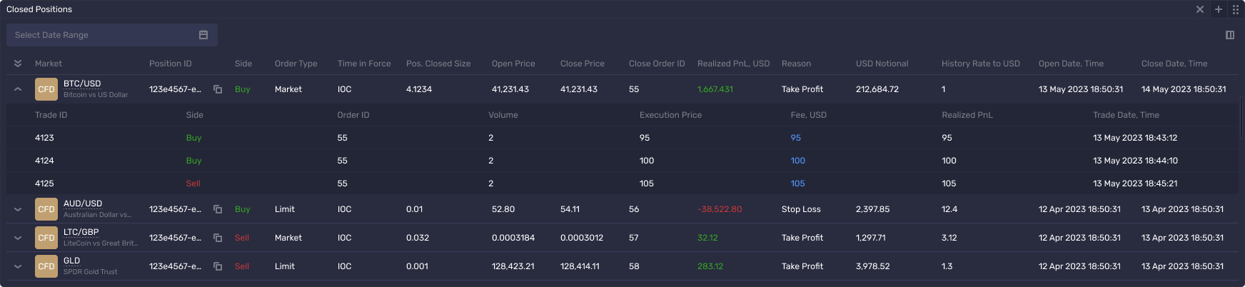The width and height of the screenshot is (1245, 287).
Task: Sort by Time in Force column header
Action: 364,64
